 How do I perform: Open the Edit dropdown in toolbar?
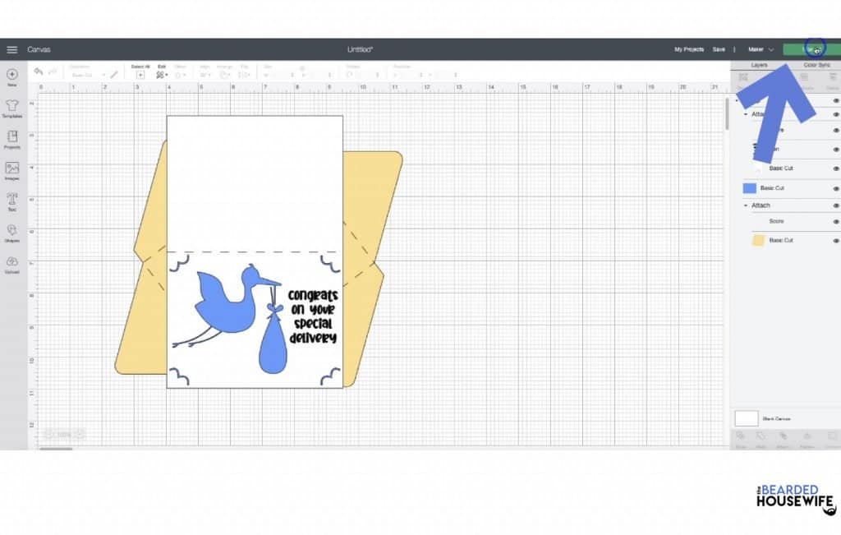162,74
